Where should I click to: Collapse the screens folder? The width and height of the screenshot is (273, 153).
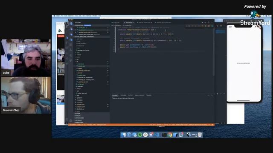pos(80,68)
